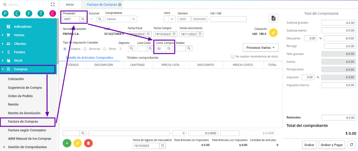Expand the Fondos menu section
358x151 pixels.
click(x=20, y=52)
